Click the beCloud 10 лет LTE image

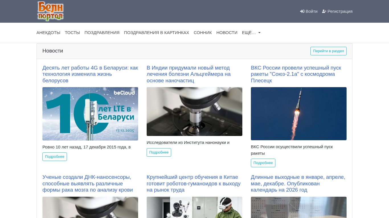[90, 114]
